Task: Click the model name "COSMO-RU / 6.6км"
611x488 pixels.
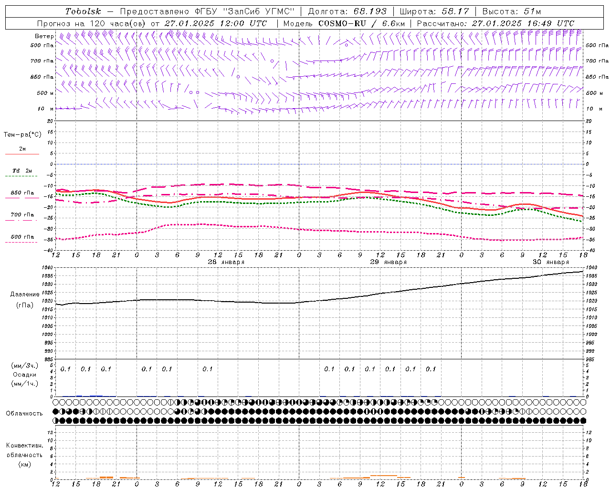Action: click(x=362, y=23)
